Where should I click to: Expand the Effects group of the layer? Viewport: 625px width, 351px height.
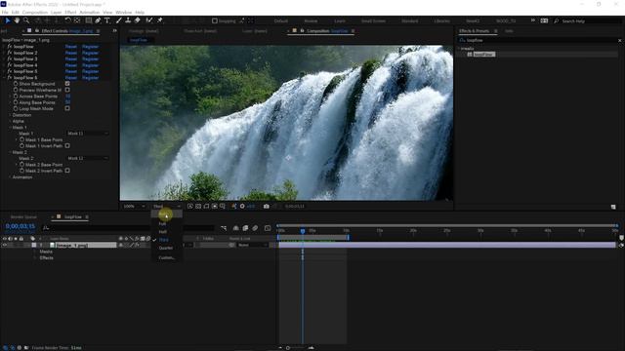point(35,257)
